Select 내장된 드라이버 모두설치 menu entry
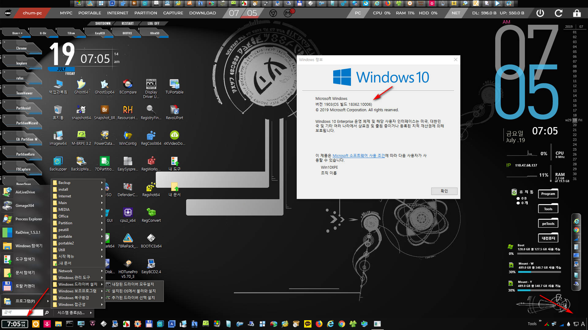The height and width of the screenshot is (330, 588). point(134,284)
